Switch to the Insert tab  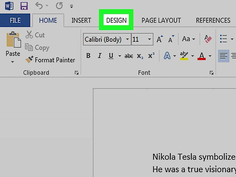pyautogui.click(x=81, y=20)
